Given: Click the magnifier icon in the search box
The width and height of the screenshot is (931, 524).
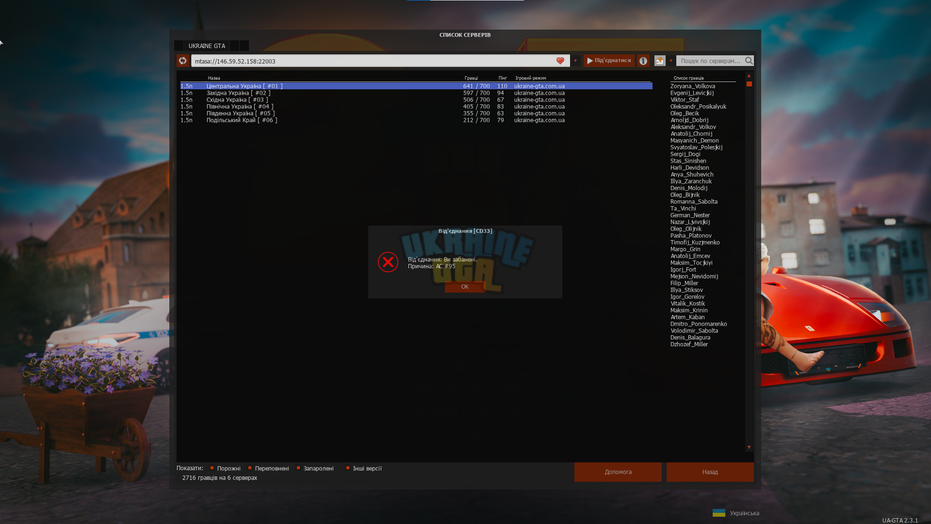Looking at the screenshot, I should tap(749, 61).
